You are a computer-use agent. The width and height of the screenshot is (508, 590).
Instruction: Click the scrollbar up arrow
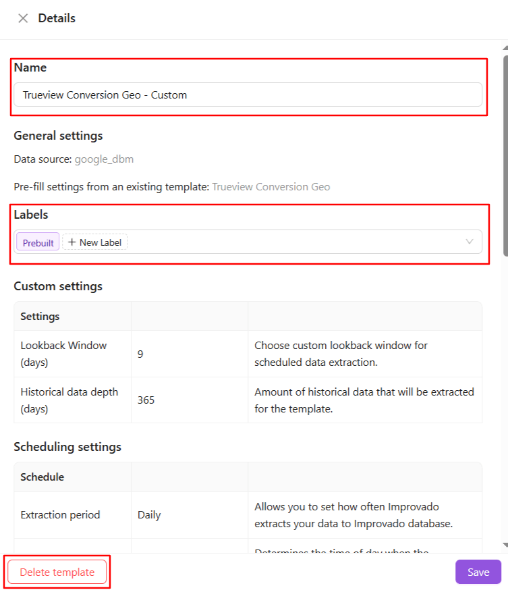505,48
